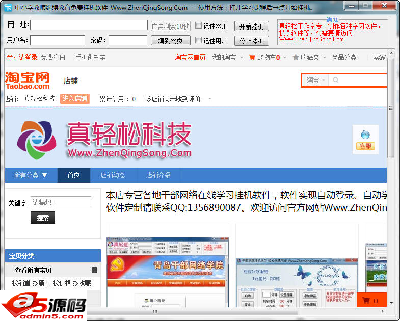400x321 pixels.
Task: Sort items by 按新品
Action: pos(42,283)
